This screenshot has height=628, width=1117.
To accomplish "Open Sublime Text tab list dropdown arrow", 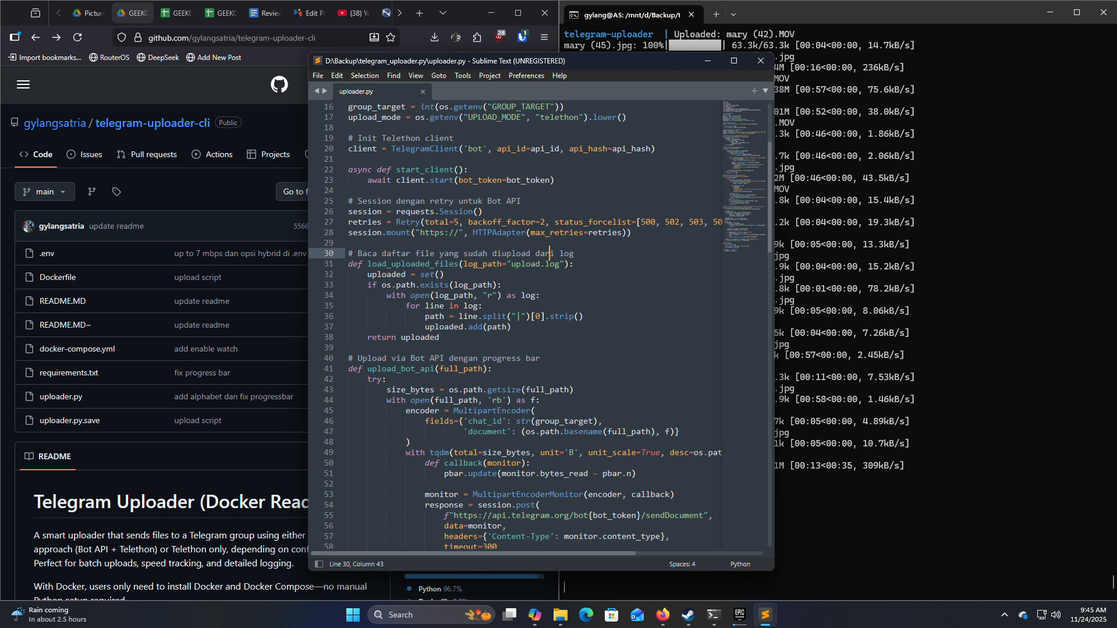I will point(765,91).
